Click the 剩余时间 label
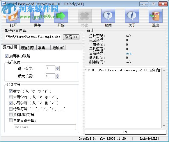Image resolution: width=169 pixels, height=142 pixels. click(x=97, y=62)
